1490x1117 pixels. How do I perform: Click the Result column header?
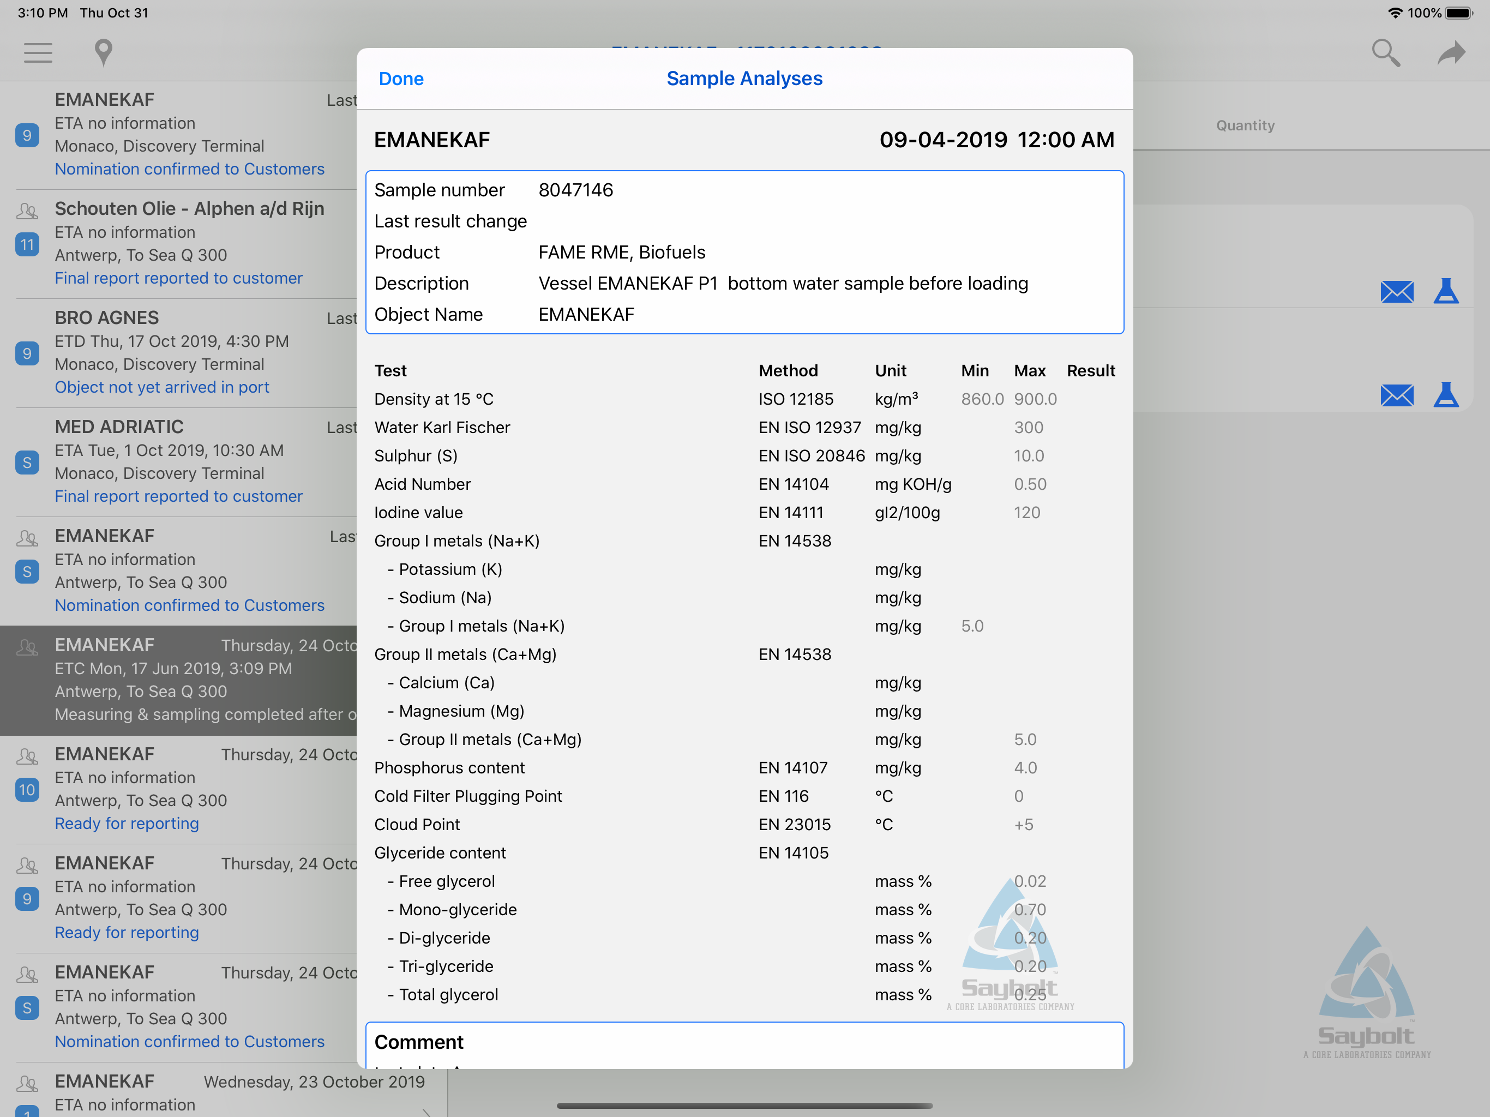1091,371
